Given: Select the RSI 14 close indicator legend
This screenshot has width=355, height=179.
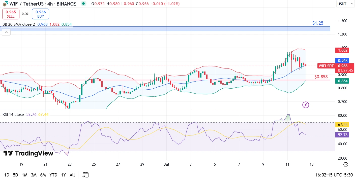Looking at the screenshot, I should coord(13,115).
